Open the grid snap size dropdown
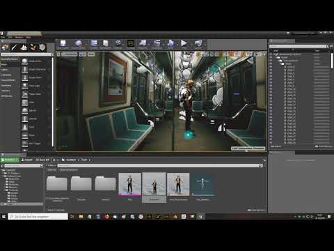 coord(225,54)
